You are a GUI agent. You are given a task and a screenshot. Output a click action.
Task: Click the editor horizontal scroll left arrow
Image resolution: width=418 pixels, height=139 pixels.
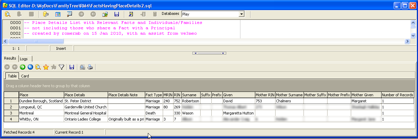pyautogui.click(x=5, y=41)
